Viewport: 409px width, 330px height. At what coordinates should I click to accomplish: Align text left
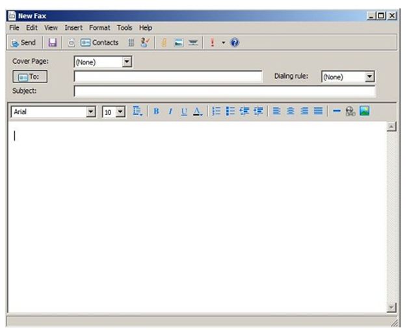[276, 111]
